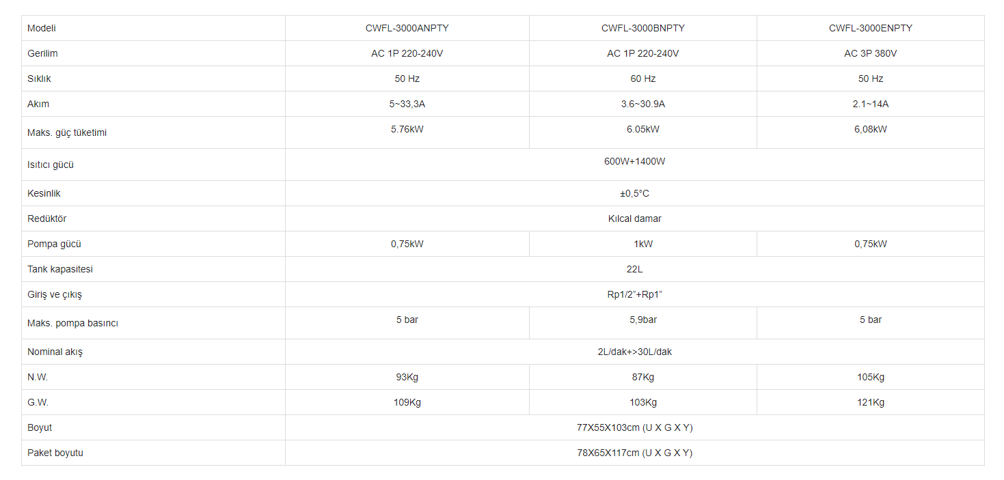Viewport: 1004px width, 480px height.
Task: Click the Paket boyutu row label
Action: click(55, 453)
